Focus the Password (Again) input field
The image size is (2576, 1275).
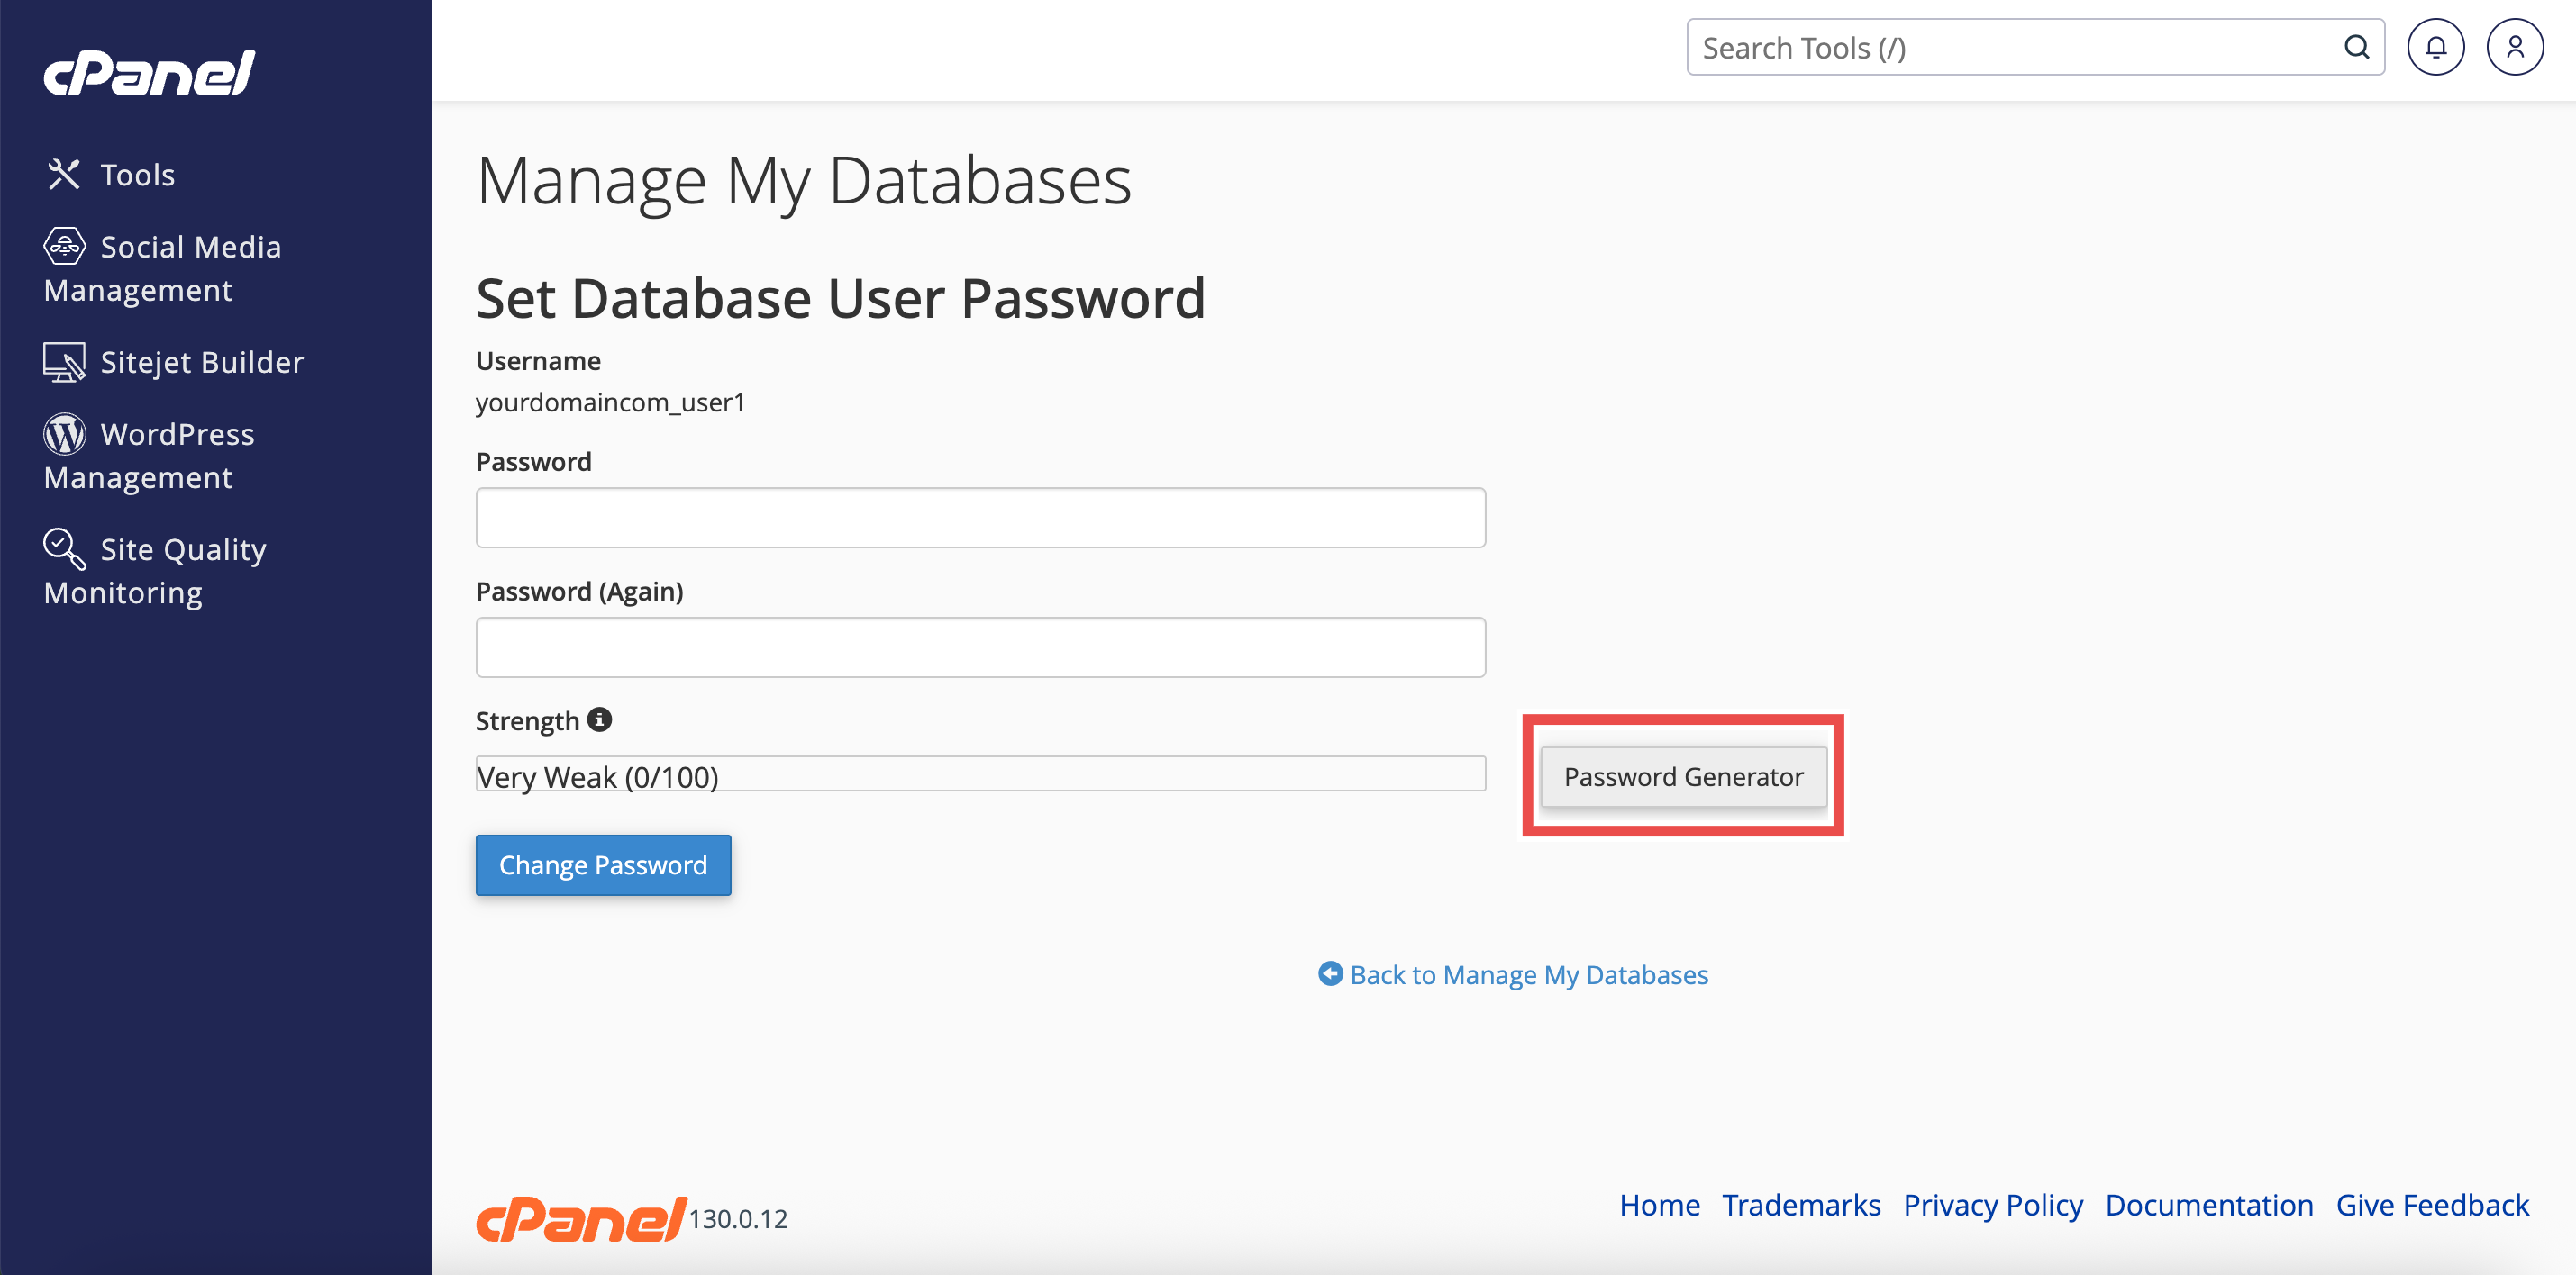(980, 647)
